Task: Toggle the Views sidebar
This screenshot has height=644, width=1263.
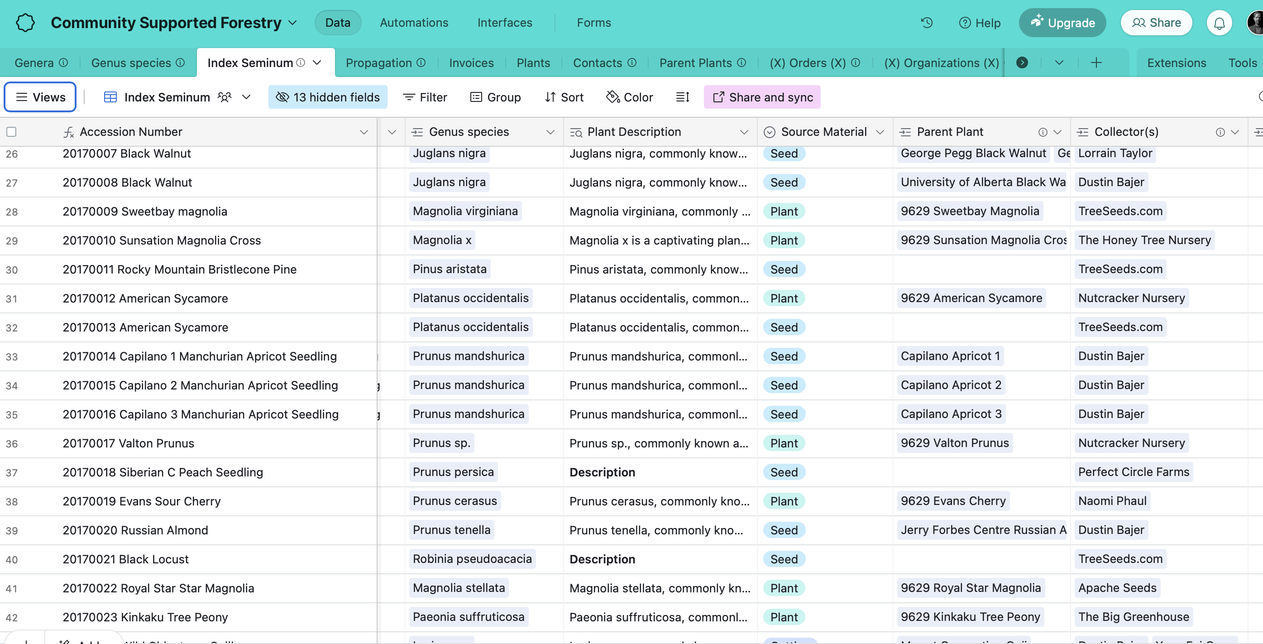Action: point(40,97)
